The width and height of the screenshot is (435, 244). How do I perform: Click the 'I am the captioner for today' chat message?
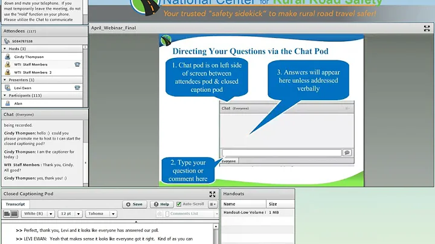[39, 155]
